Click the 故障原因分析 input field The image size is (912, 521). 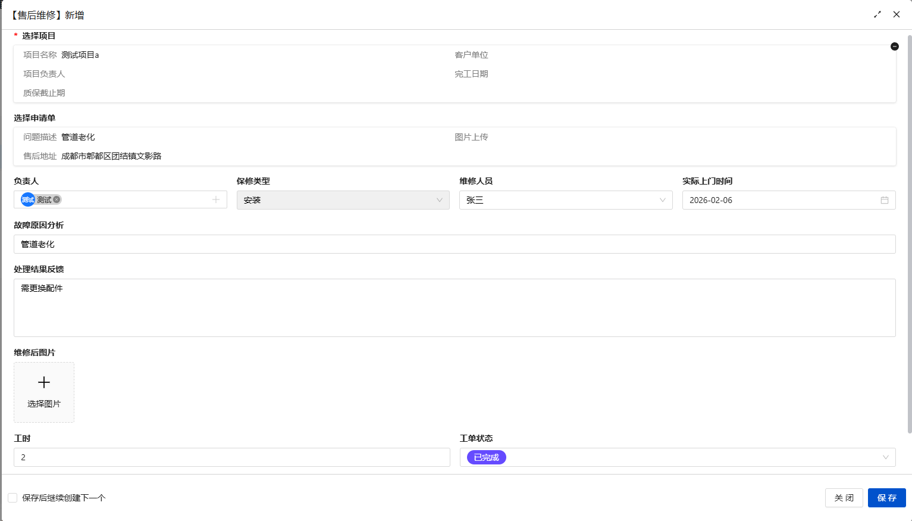tap(455, 244)
